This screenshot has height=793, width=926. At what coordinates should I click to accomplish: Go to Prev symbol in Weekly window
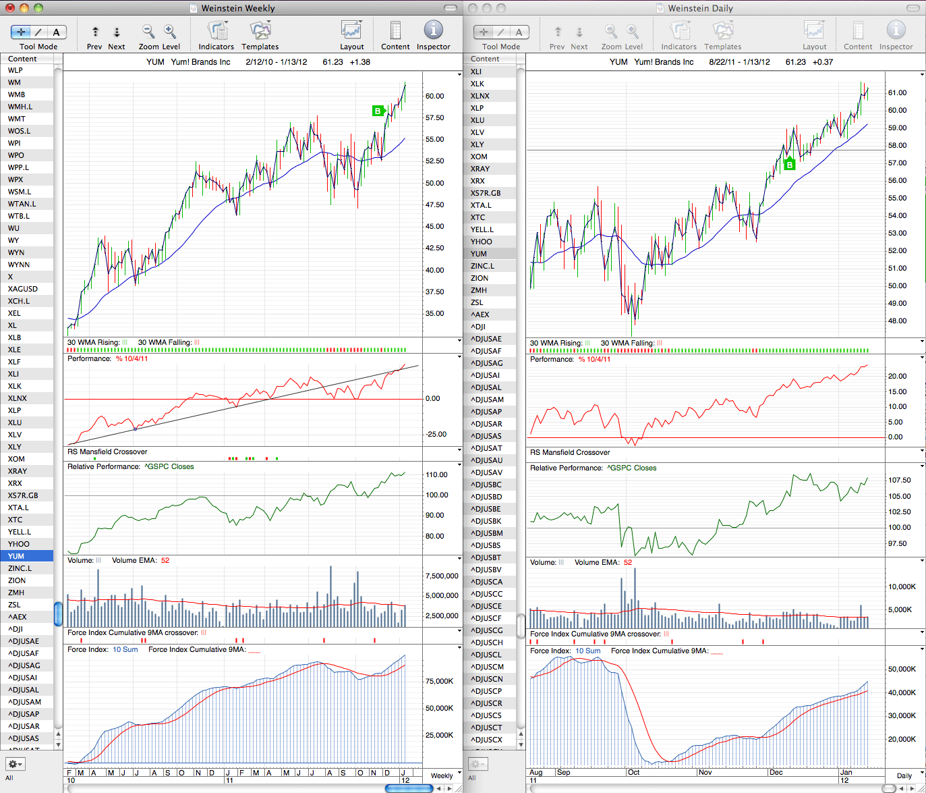tap(95, 32)
